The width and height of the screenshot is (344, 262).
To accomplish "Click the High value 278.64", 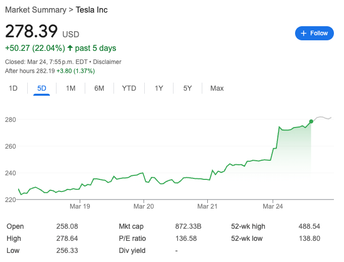I will (x=67, y=238).
